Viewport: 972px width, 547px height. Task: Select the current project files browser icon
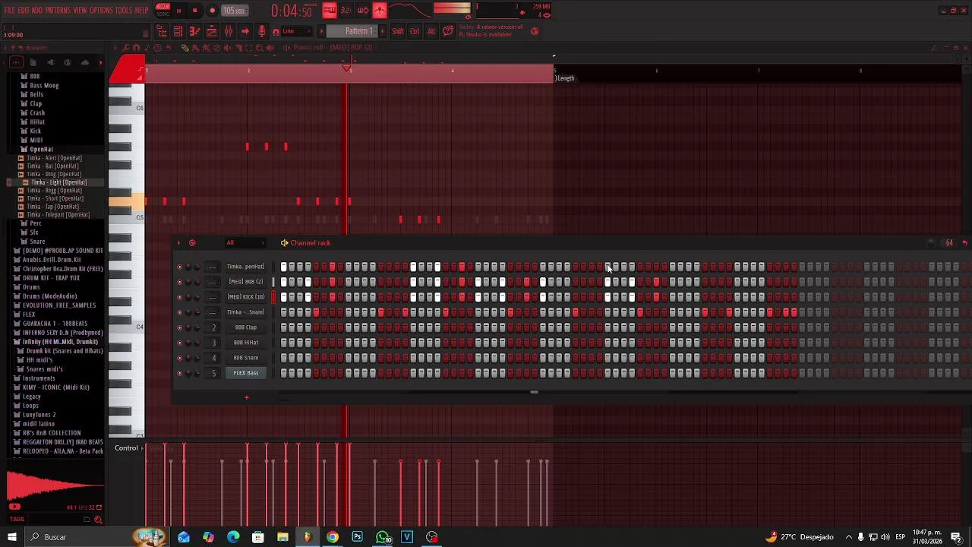tap(33, 62)
